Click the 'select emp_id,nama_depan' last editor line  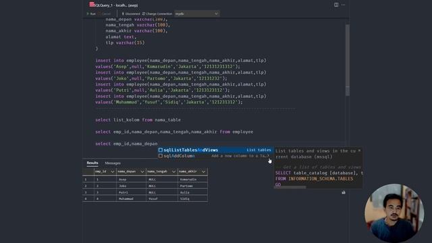126,144
